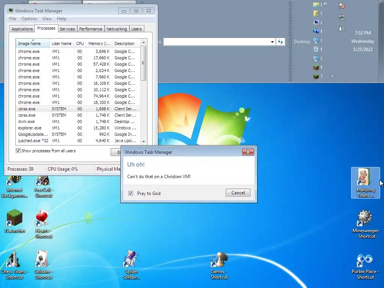Expand the Desktop toolbar double-chevron overflow
Screen dimensions: 384x288
(325, 4)
